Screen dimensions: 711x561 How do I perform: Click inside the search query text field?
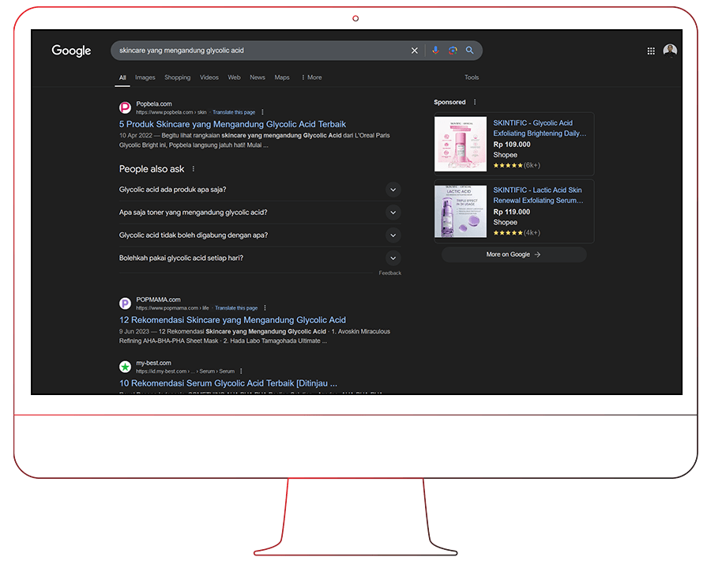[x=253, y=51]
